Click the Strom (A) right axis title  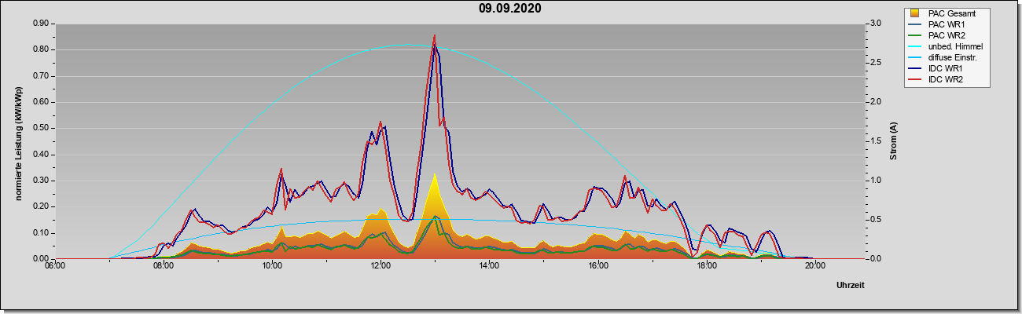point(894,141)
